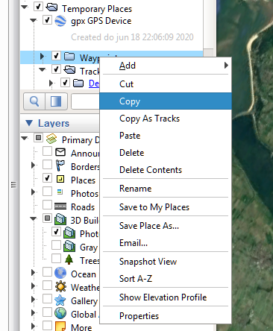The height and width of the screenshot is (331, 273).
Task: Expand the Waypoints folder
Action: [43, 57]
